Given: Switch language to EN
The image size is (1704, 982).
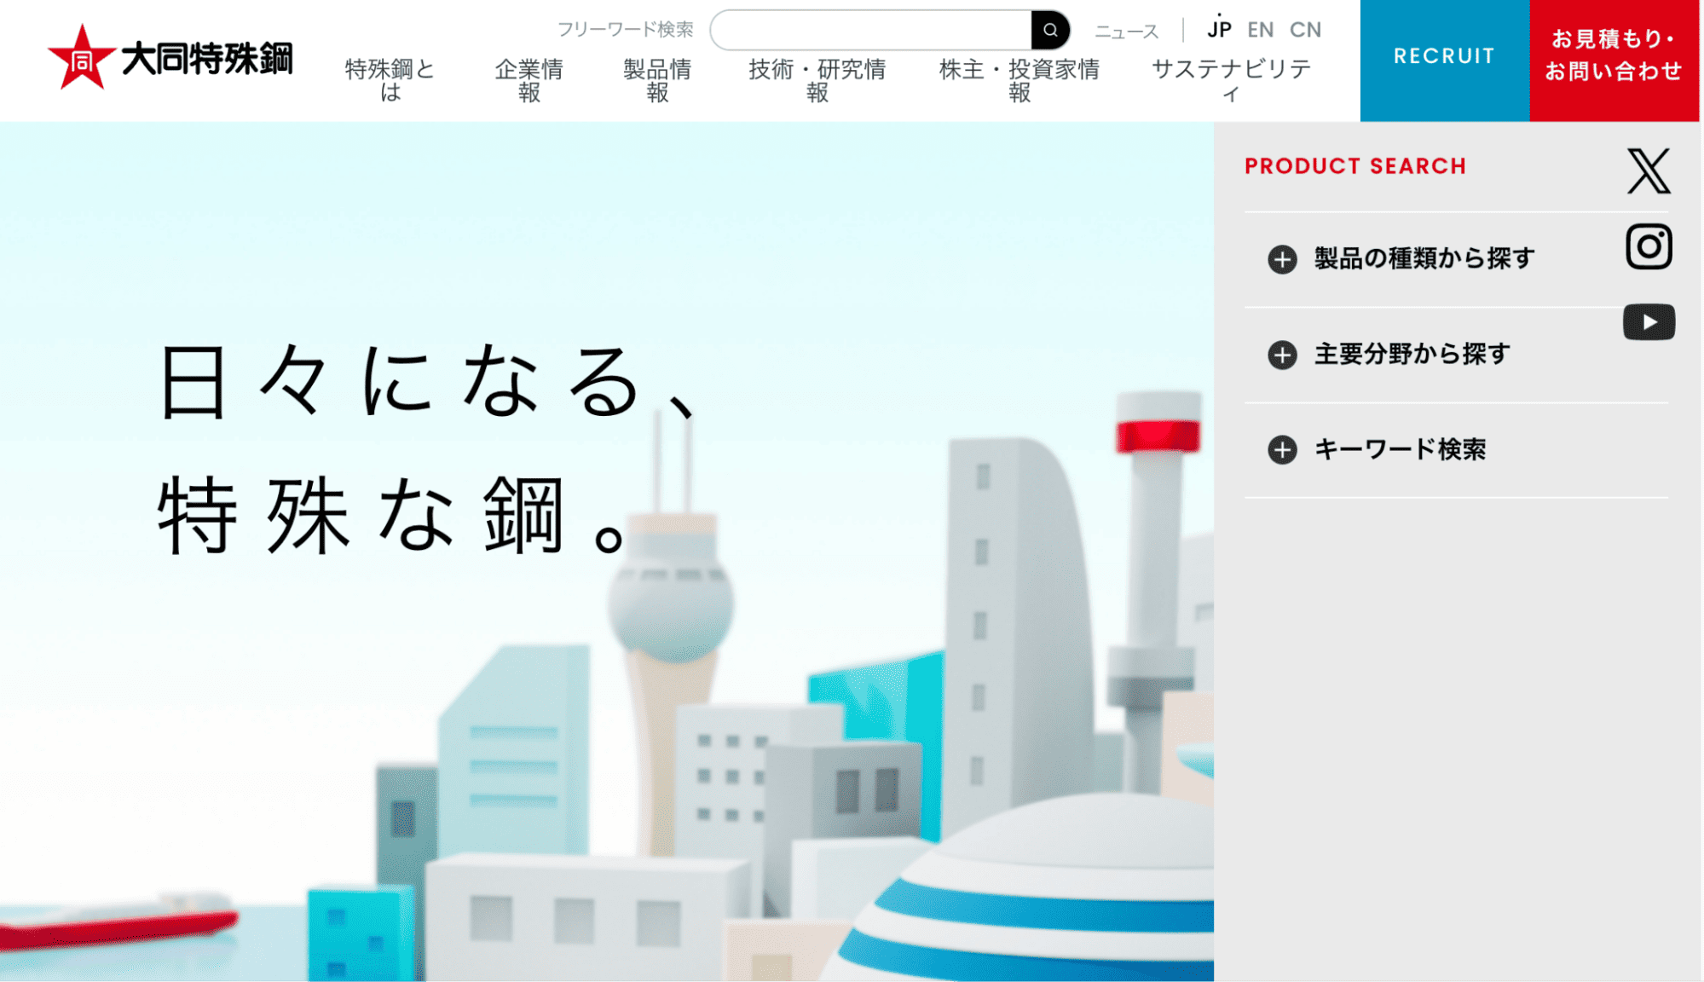Looking at the screenshot, I should pyautogui.click(x=1260, y=30).
